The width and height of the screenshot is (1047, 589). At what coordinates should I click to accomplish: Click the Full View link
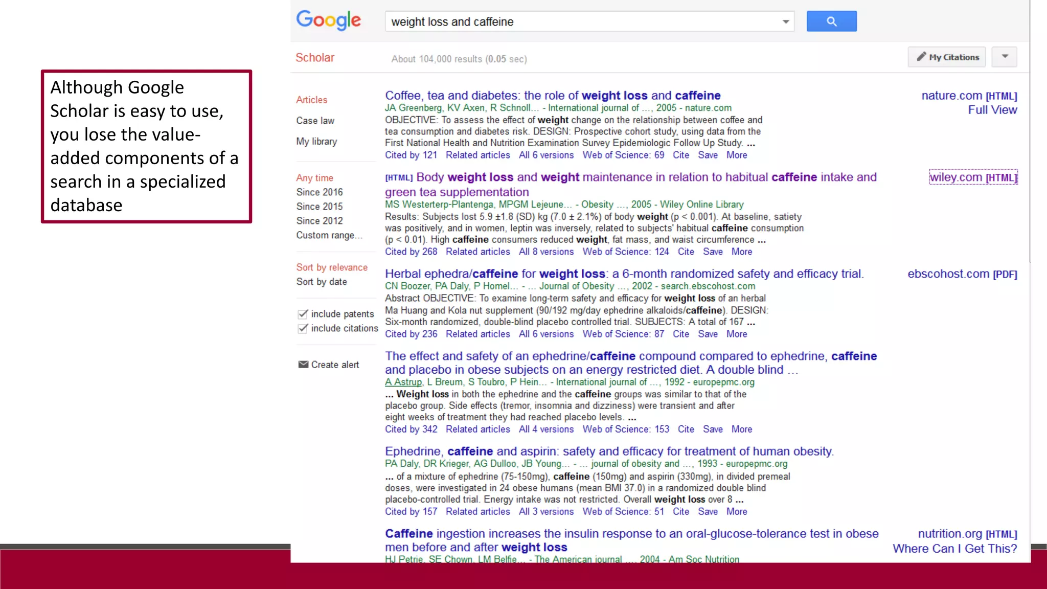click(x=992, y=110)
